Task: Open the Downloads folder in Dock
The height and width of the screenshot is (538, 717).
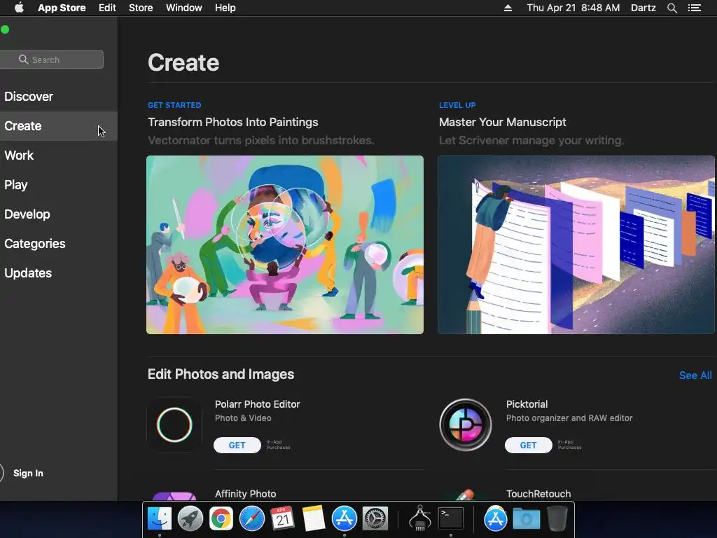Action: pos(527,519)
